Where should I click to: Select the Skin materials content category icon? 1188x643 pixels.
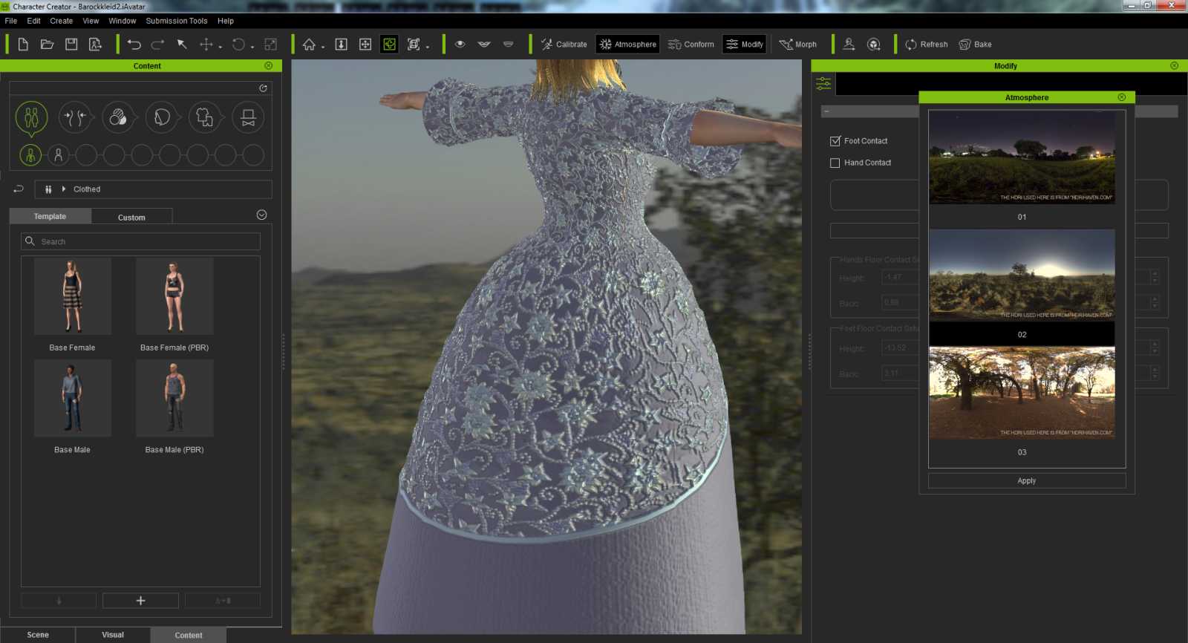[118, 117]
